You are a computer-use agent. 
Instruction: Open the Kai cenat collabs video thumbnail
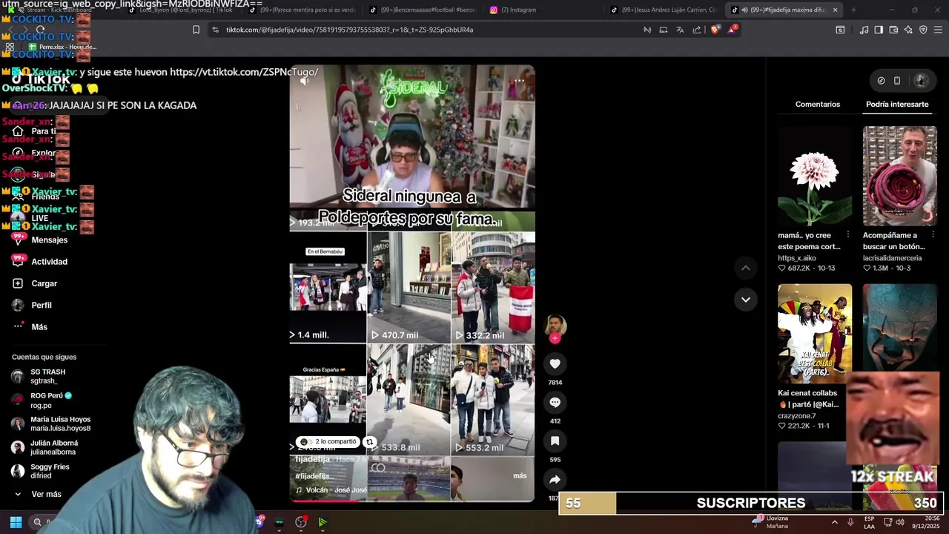815,334
